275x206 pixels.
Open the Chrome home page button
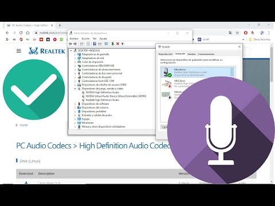tap(27, 33)
